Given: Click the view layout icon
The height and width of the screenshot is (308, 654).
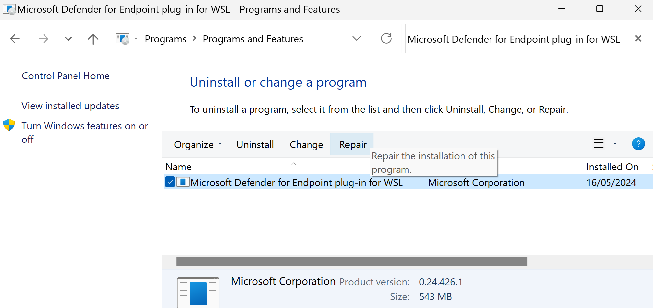Looking at the screenshot, I should (599, 144).
